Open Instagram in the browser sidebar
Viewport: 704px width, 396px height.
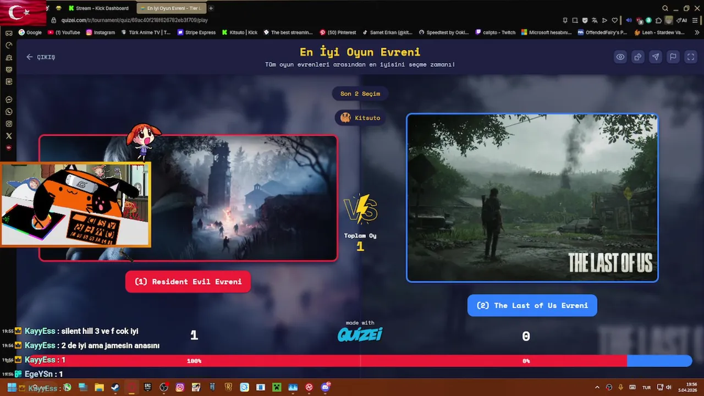click(9, 124)
